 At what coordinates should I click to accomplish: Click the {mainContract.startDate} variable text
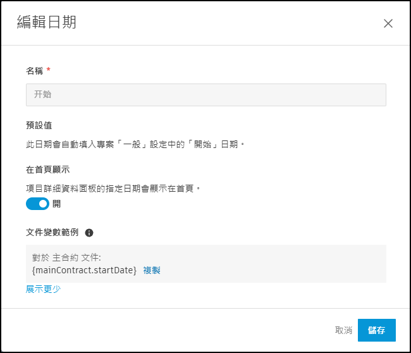click(84, 270)
